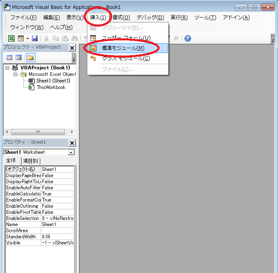Screen dimensions: 278x273
Task: Open Help via blue question mark icon
Action: click(188, 38)
